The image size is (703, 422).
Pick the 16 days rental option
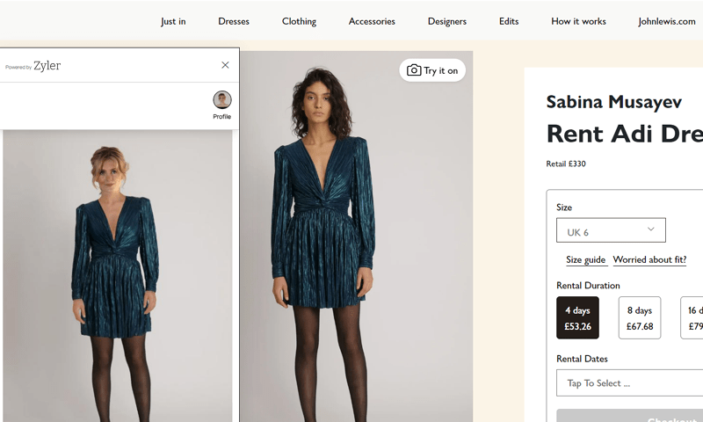(692, 317)
